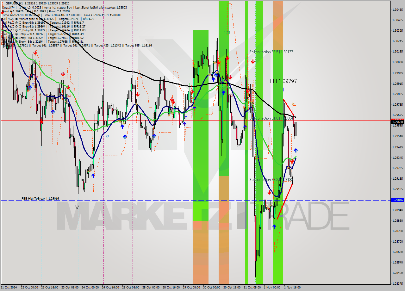Click the 1.28540 price axis label
Viewport: 405px width, 291px height.
pos(397,262)
